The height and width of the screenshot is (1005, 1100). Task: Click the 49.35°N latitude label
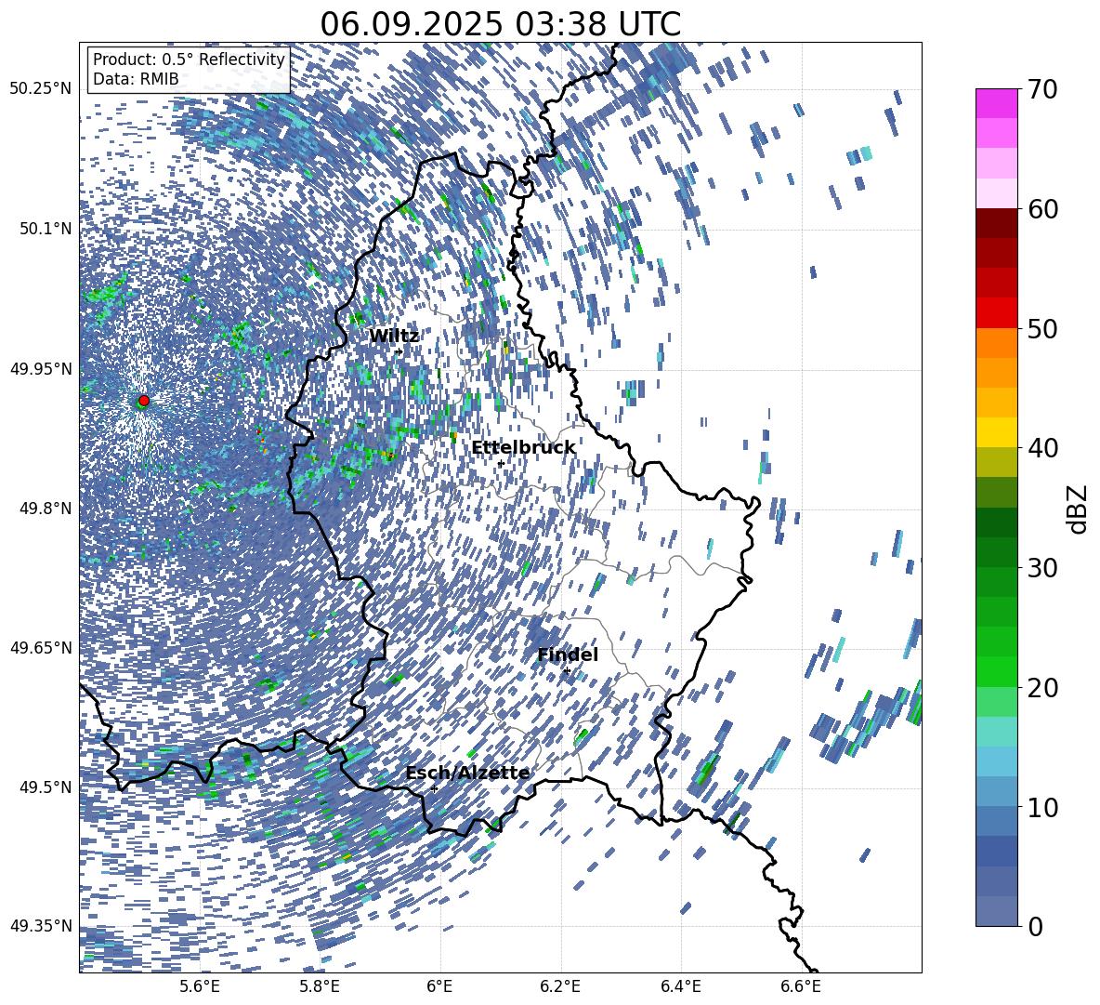click(x=41, y=926)
